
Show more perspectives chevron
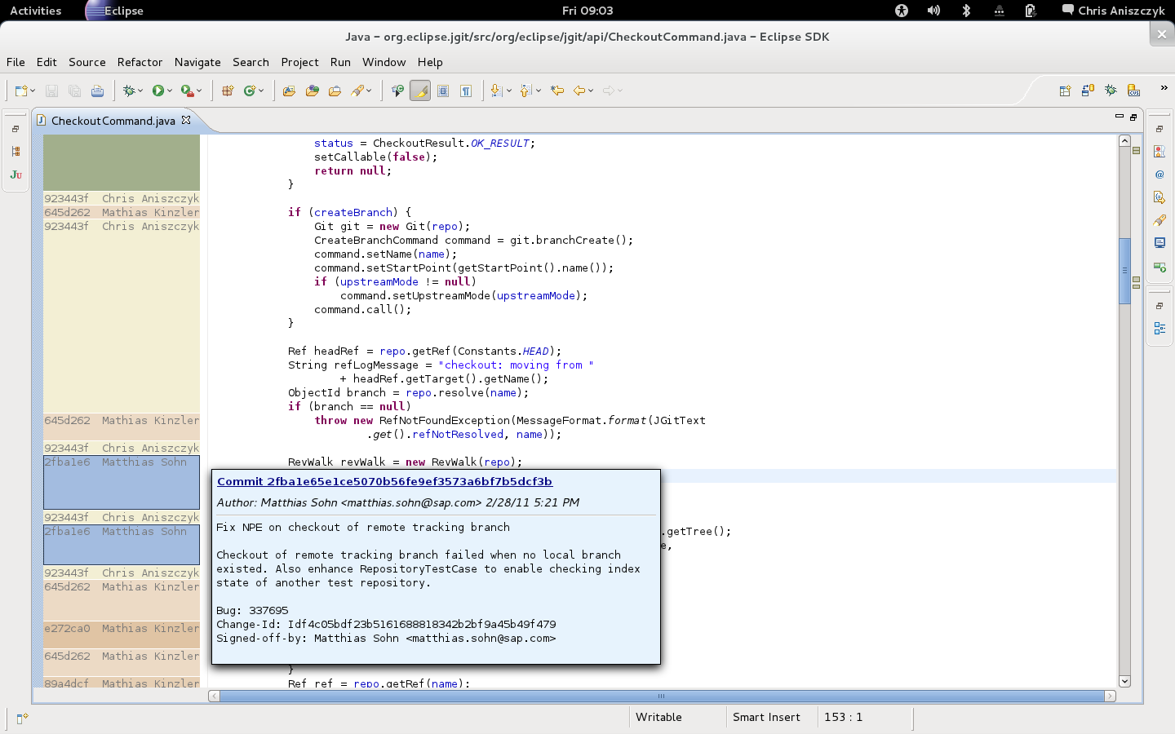click(1164, 88)
